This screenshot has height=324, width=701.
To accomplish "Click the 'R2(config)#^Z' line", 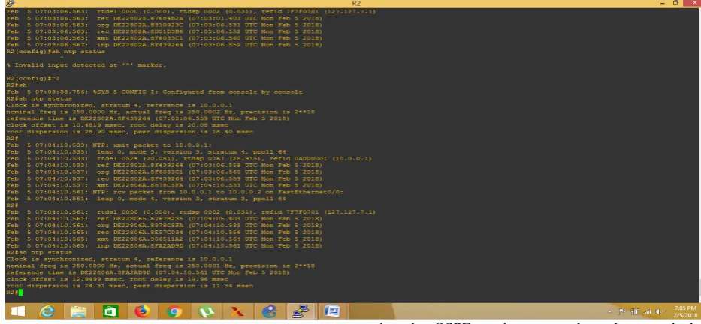I will (33, 79).
